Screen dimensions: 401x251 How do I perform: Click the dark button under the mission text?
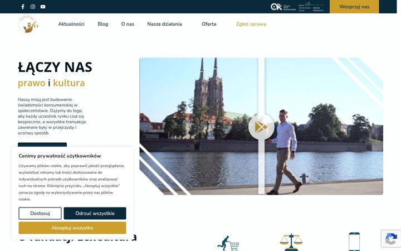pyautogui.click(x=42, y=145)
